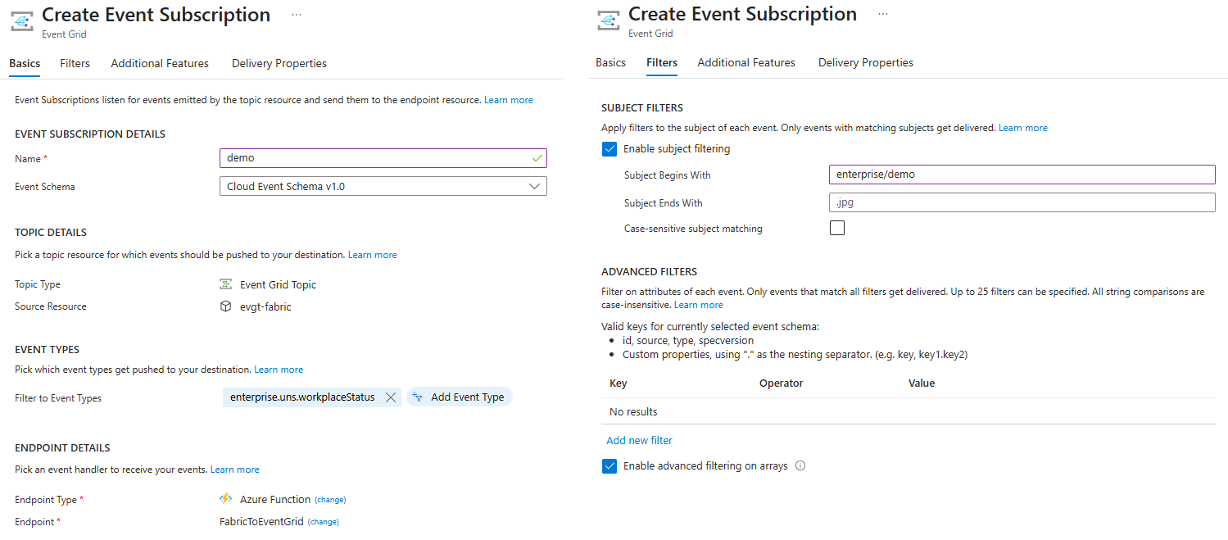
Task: Click the Subject Begins With field
Action: [x=1022, y=175]
